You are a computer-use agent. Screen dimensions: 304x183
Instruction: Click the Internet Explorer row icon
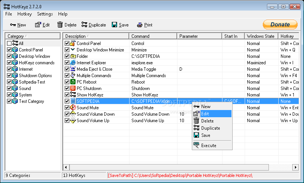73,62
